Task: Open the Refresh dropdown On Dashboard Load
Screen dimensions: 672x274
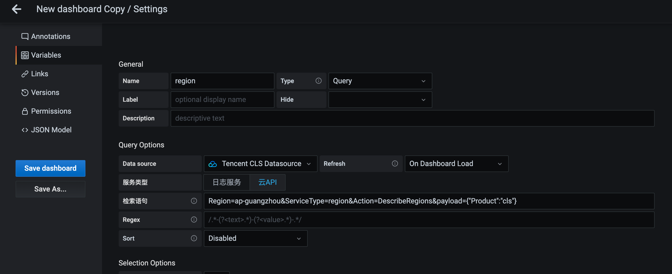Action: click(456, 163)
